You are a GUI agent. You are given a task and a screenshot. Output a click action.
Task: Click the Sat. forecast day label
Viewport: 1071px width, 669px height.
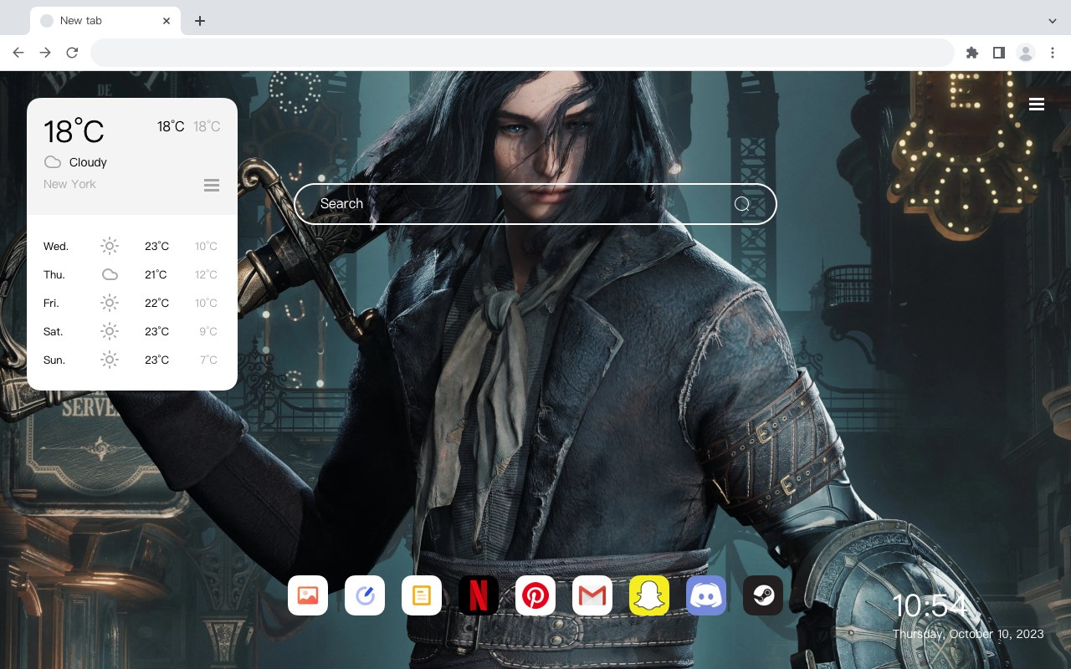pos(54,331)
